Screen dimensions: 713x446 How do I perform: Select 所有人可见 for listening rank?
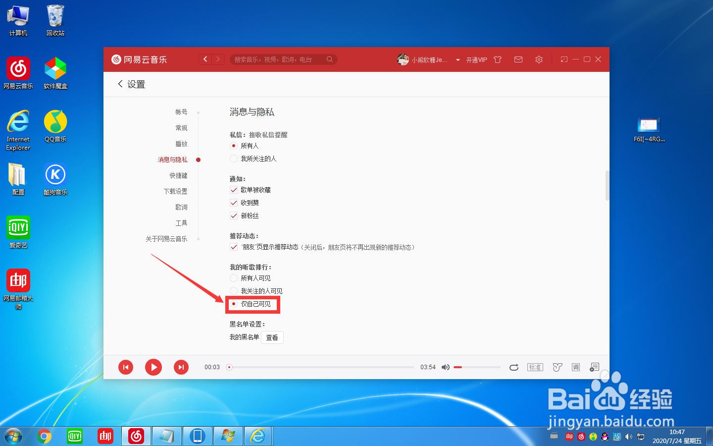234,278
